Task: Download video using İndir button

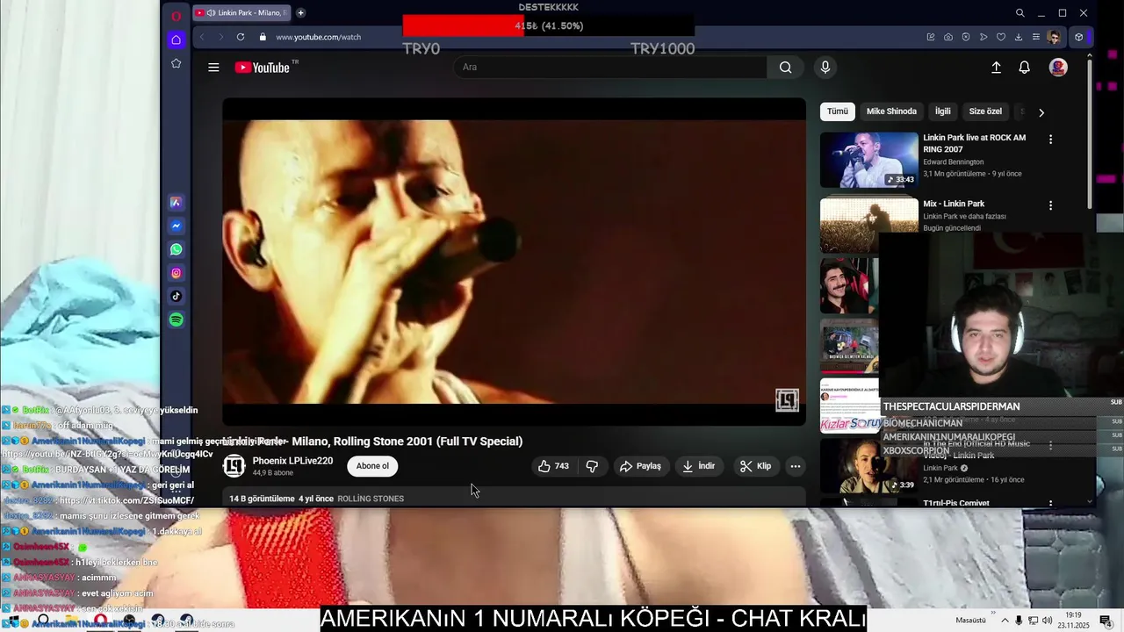Action: click(x=699, y=466)
